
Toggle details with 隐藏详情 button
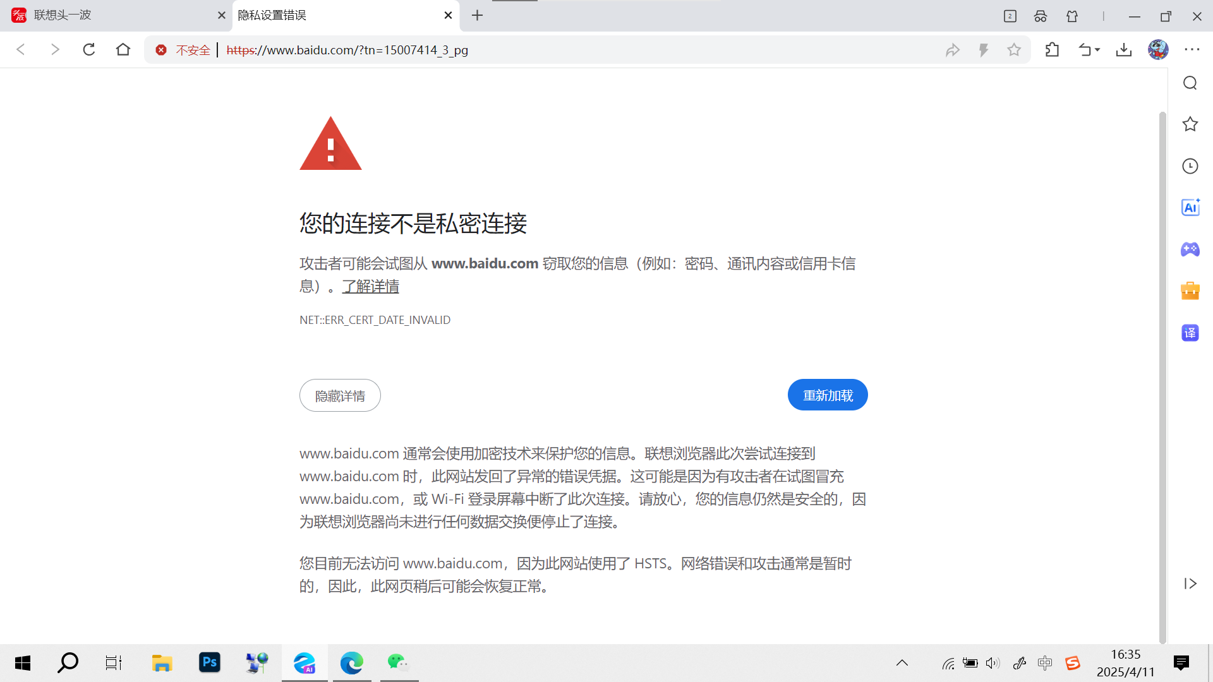pos(340,396)
